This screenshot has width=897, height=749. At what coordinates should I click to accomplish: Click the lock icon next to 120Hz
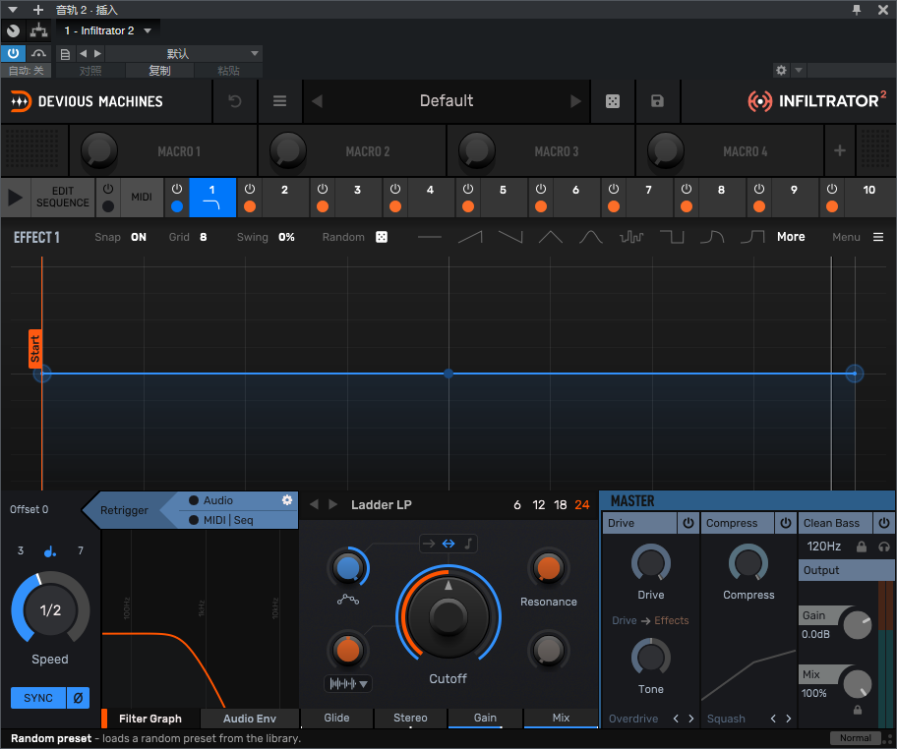tap(862, 547)
